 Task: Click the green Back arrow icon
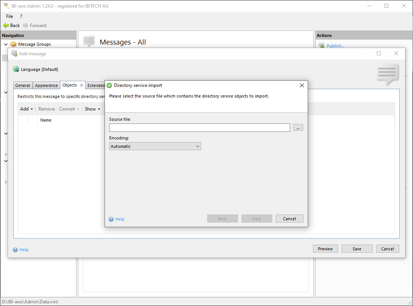[x=6, y=26]
